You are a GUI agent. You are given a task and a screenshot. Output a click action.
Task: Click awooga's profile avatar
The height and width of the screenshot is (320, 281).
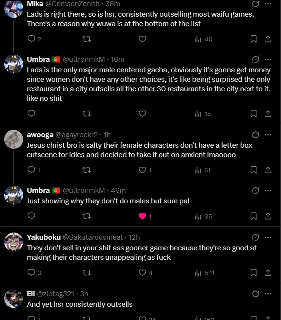tap(14, 140)
